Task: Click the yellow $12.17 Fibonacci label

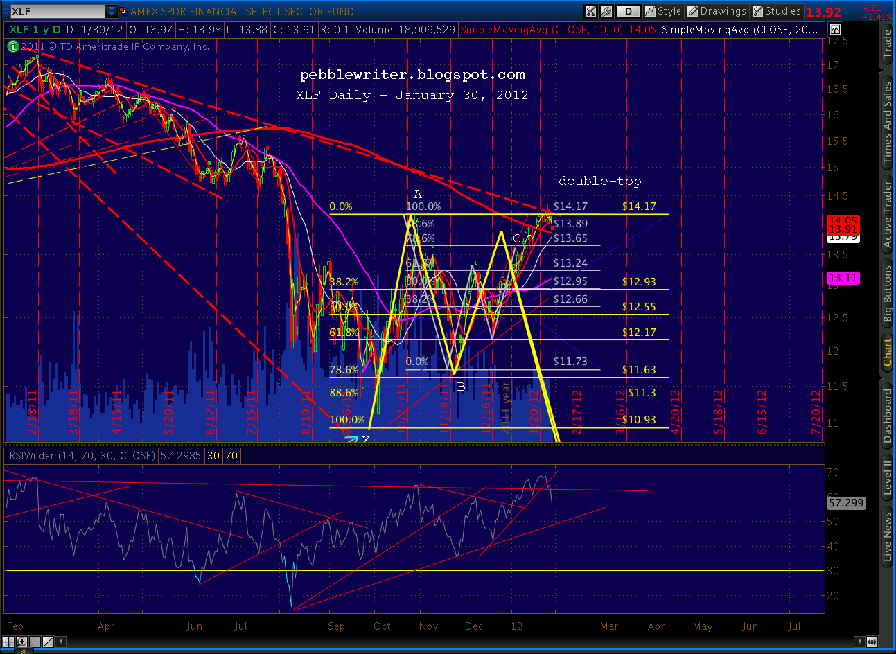Action: click(639, 333)
